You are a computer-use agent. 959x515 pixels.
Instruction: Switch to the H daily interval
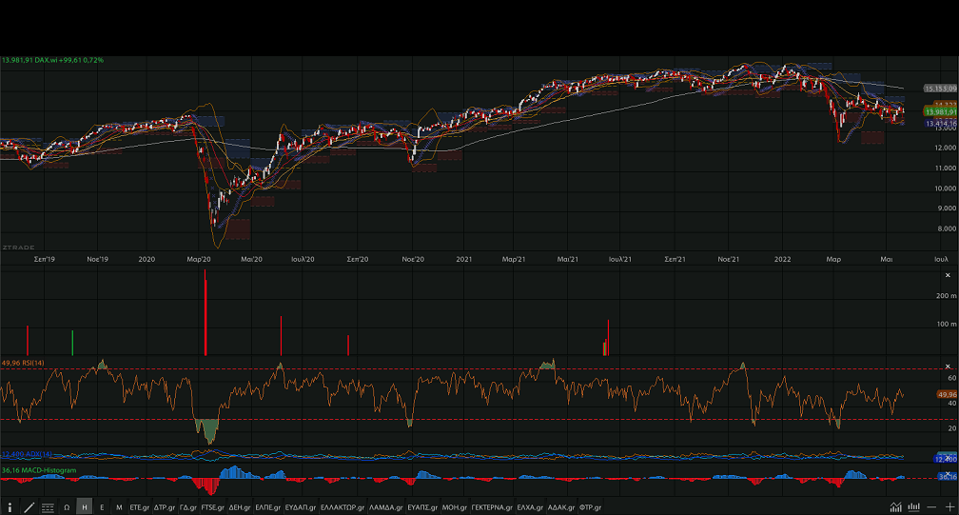[x=85, y=507]
